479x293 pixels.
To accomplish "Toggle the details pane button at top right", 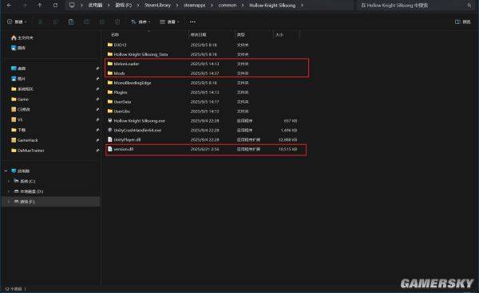I will pyautogui.click(x=462, y=22).
